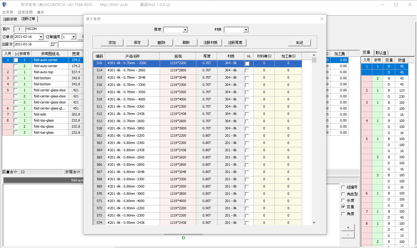Click the 关闭 button in dialog

coord(299,43)
